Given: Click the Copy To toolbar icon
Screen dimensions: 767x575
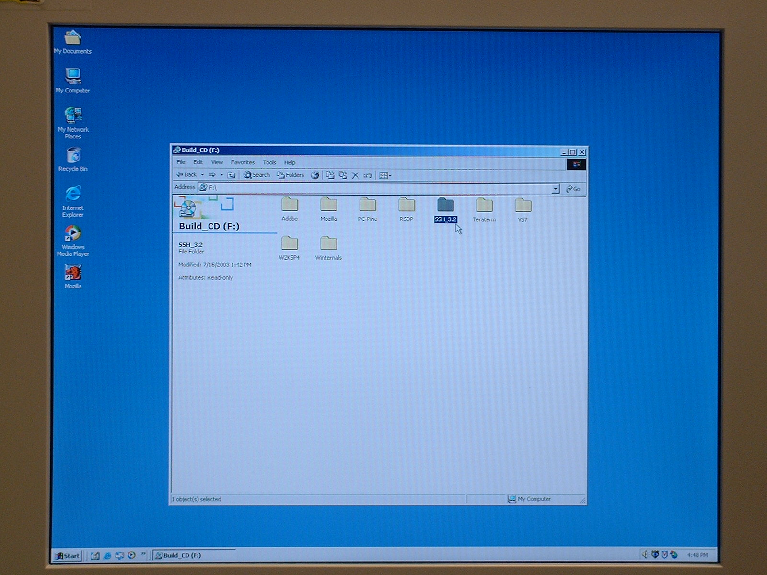Looking at the screenshot, I should (343, 175).
